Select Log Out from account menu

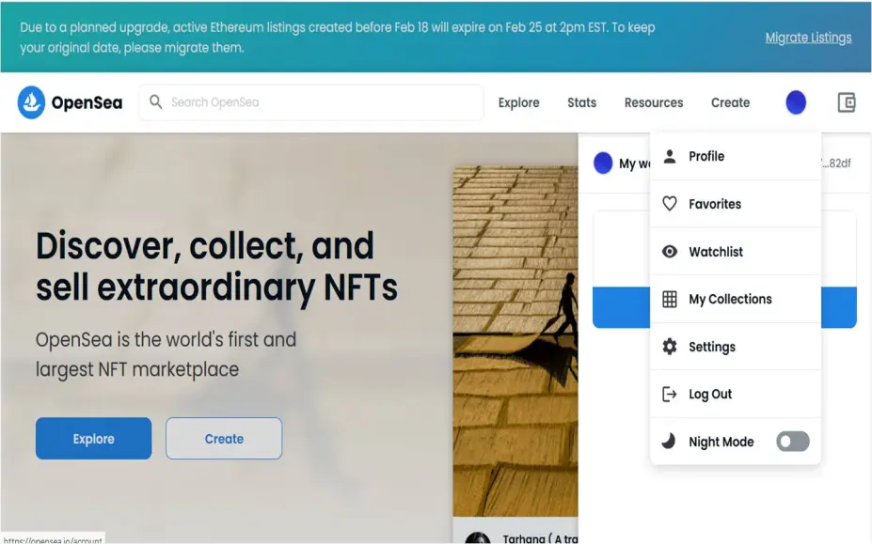click(x=736, y=394)
